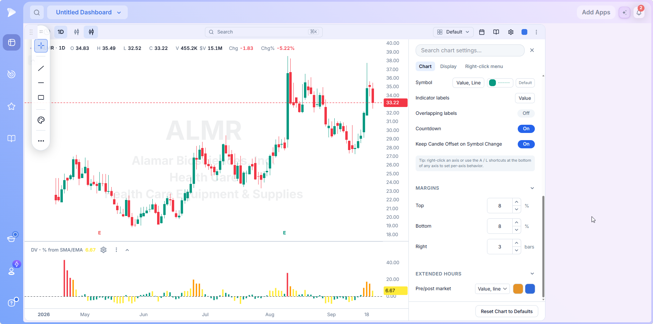Click the red E earnings marker
This screenshot has height=324, width=653.
tap(99, 233)
